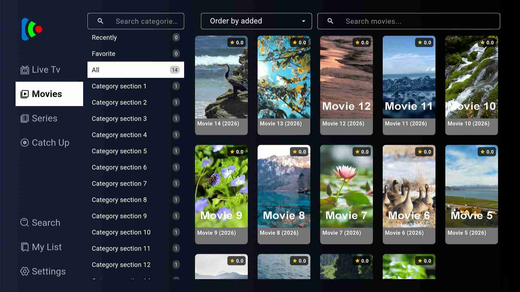Click the star rating badge on Movie 6

[x=425, y=152]
